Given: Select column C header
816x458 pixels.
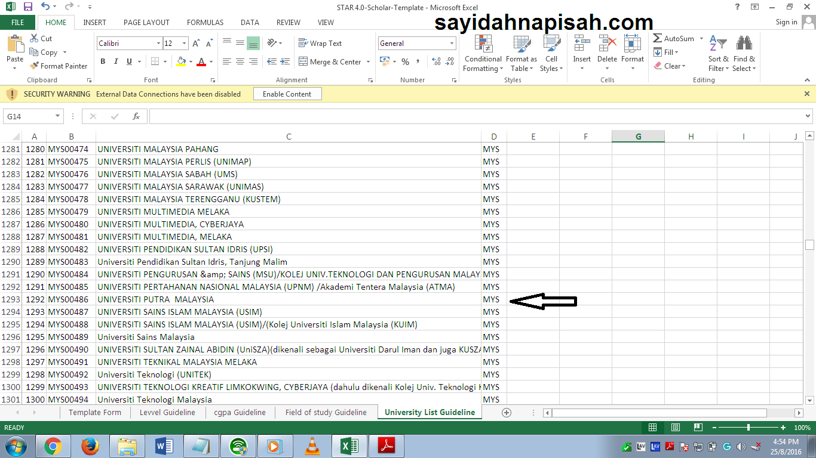Looking at the screenshot, I should [289, 137].
